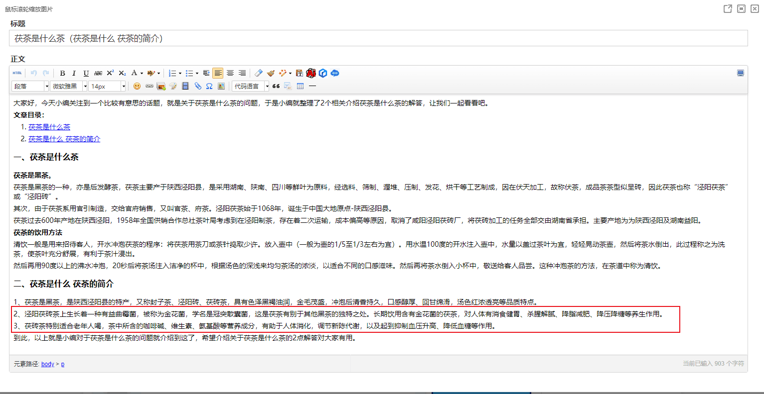Click the p element path link
Viewport: 764px width, 394px height.
click(x=63, y=364)
